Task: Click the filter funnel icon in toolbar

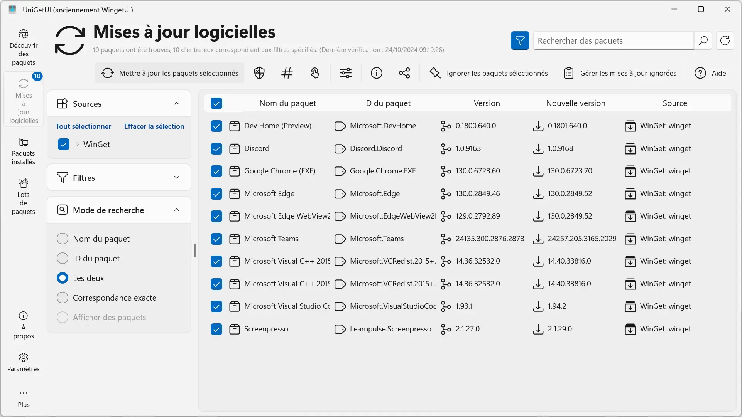Action: (x=520, y=41)
